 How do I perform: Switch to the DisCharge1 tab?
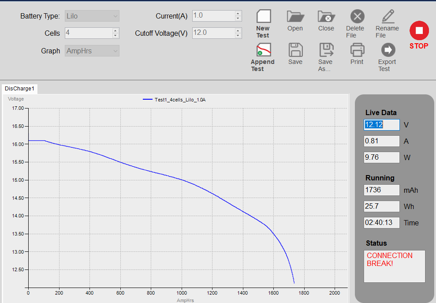(x=19, y=89)
